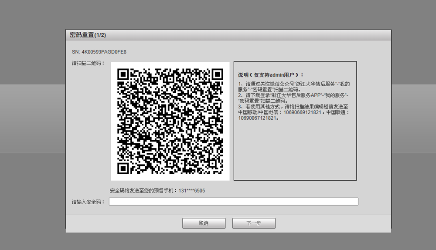The width and height of the screenshot is (436, 250).
Task: Click instruction 3 about sending SMS 短信
Action: click(293, 112)
